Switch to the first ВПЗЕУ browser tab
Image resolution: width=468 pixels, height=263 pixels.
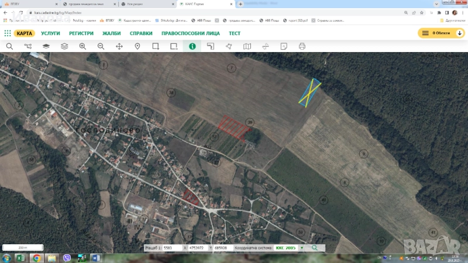[30, 4]
